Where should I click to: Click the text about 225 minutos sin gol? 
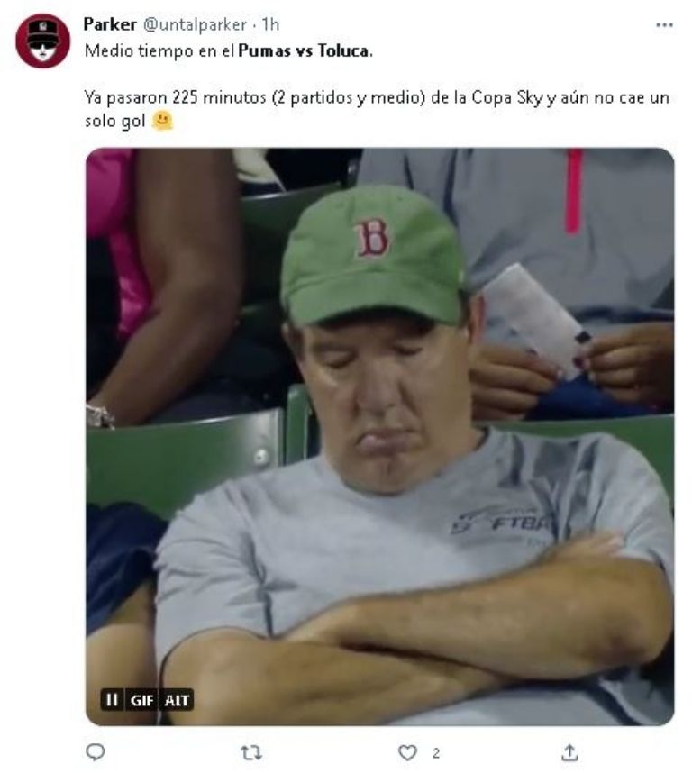pyautogui.click(x=377, y=109)
